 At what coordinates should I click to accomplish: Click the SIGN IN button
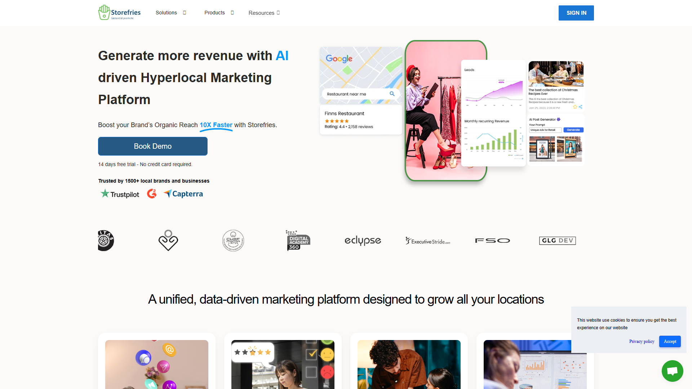(x=576, y=13)
